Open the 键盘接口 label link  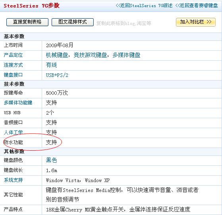pos(13,75)
